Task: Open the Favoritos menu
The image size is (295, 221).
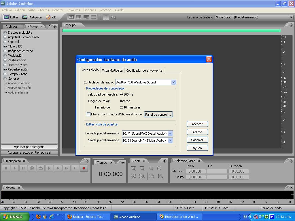Action: 73,10
